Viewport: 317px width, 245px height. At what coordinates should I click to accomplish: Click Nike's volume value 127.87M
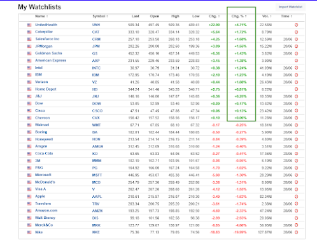tap(265, 232)
